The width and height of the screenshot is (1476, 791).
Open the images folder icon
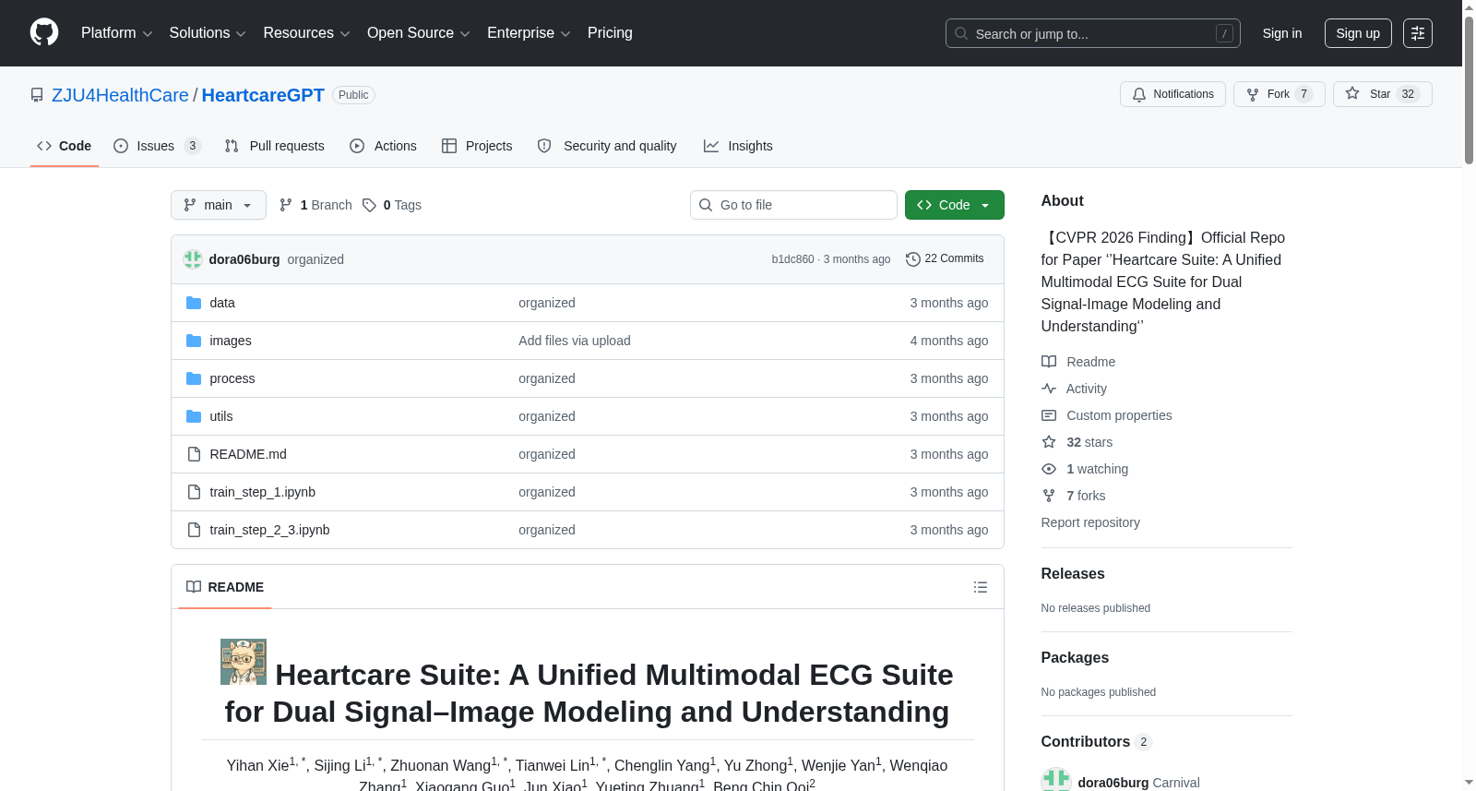click(x=194, y=341)
